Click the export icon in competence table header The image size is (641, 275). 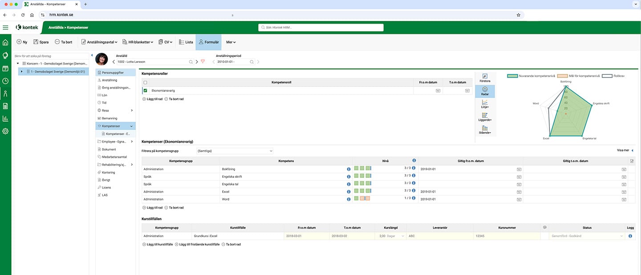632,161
